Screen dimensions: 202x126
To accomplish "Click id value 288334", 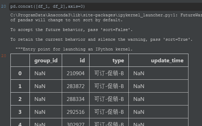I will click(76, 99).
